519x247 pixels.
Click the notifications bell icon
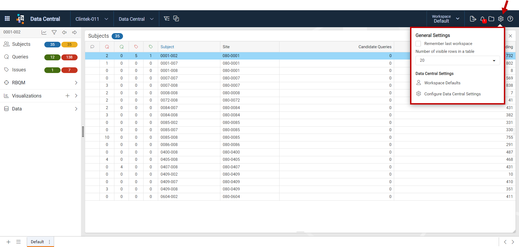[483, 19]
